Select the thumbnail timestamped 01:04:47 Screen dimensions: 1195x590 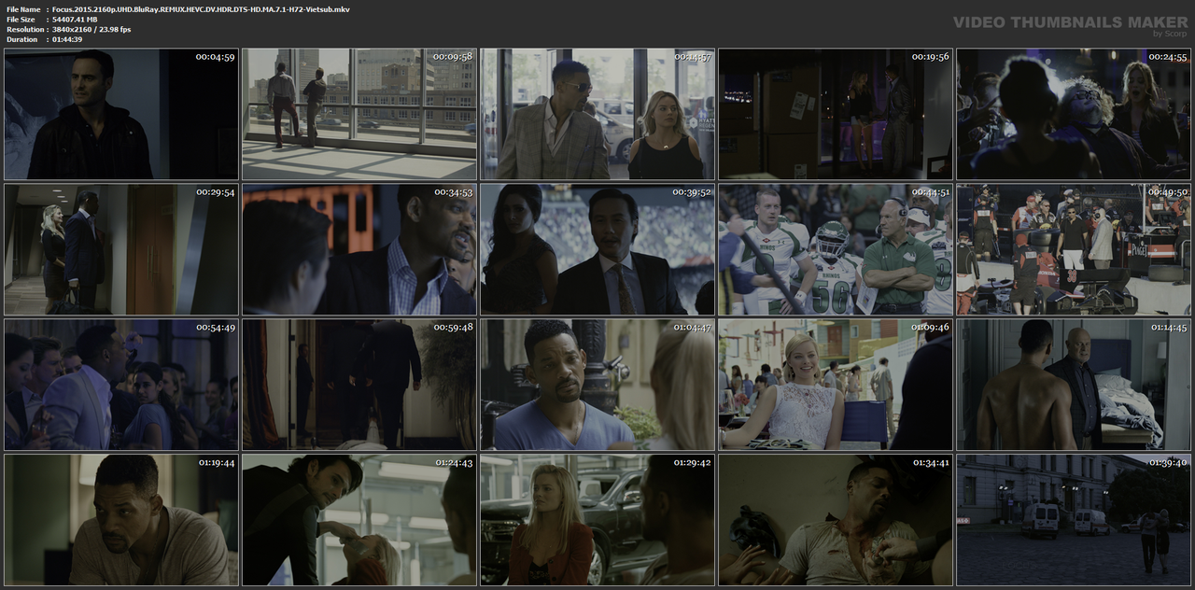[597, 385]
